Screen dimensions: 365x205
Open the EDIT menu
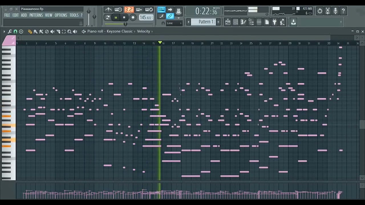(x=15, y=15)
